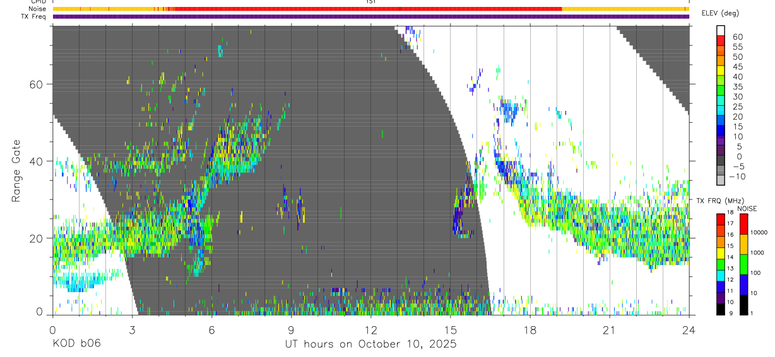The height and width of the screenshot is (357, 775).
Task: Click the orange segment of the NOISE colorbar
Action: pyautogui.click(x=743, y=244)
